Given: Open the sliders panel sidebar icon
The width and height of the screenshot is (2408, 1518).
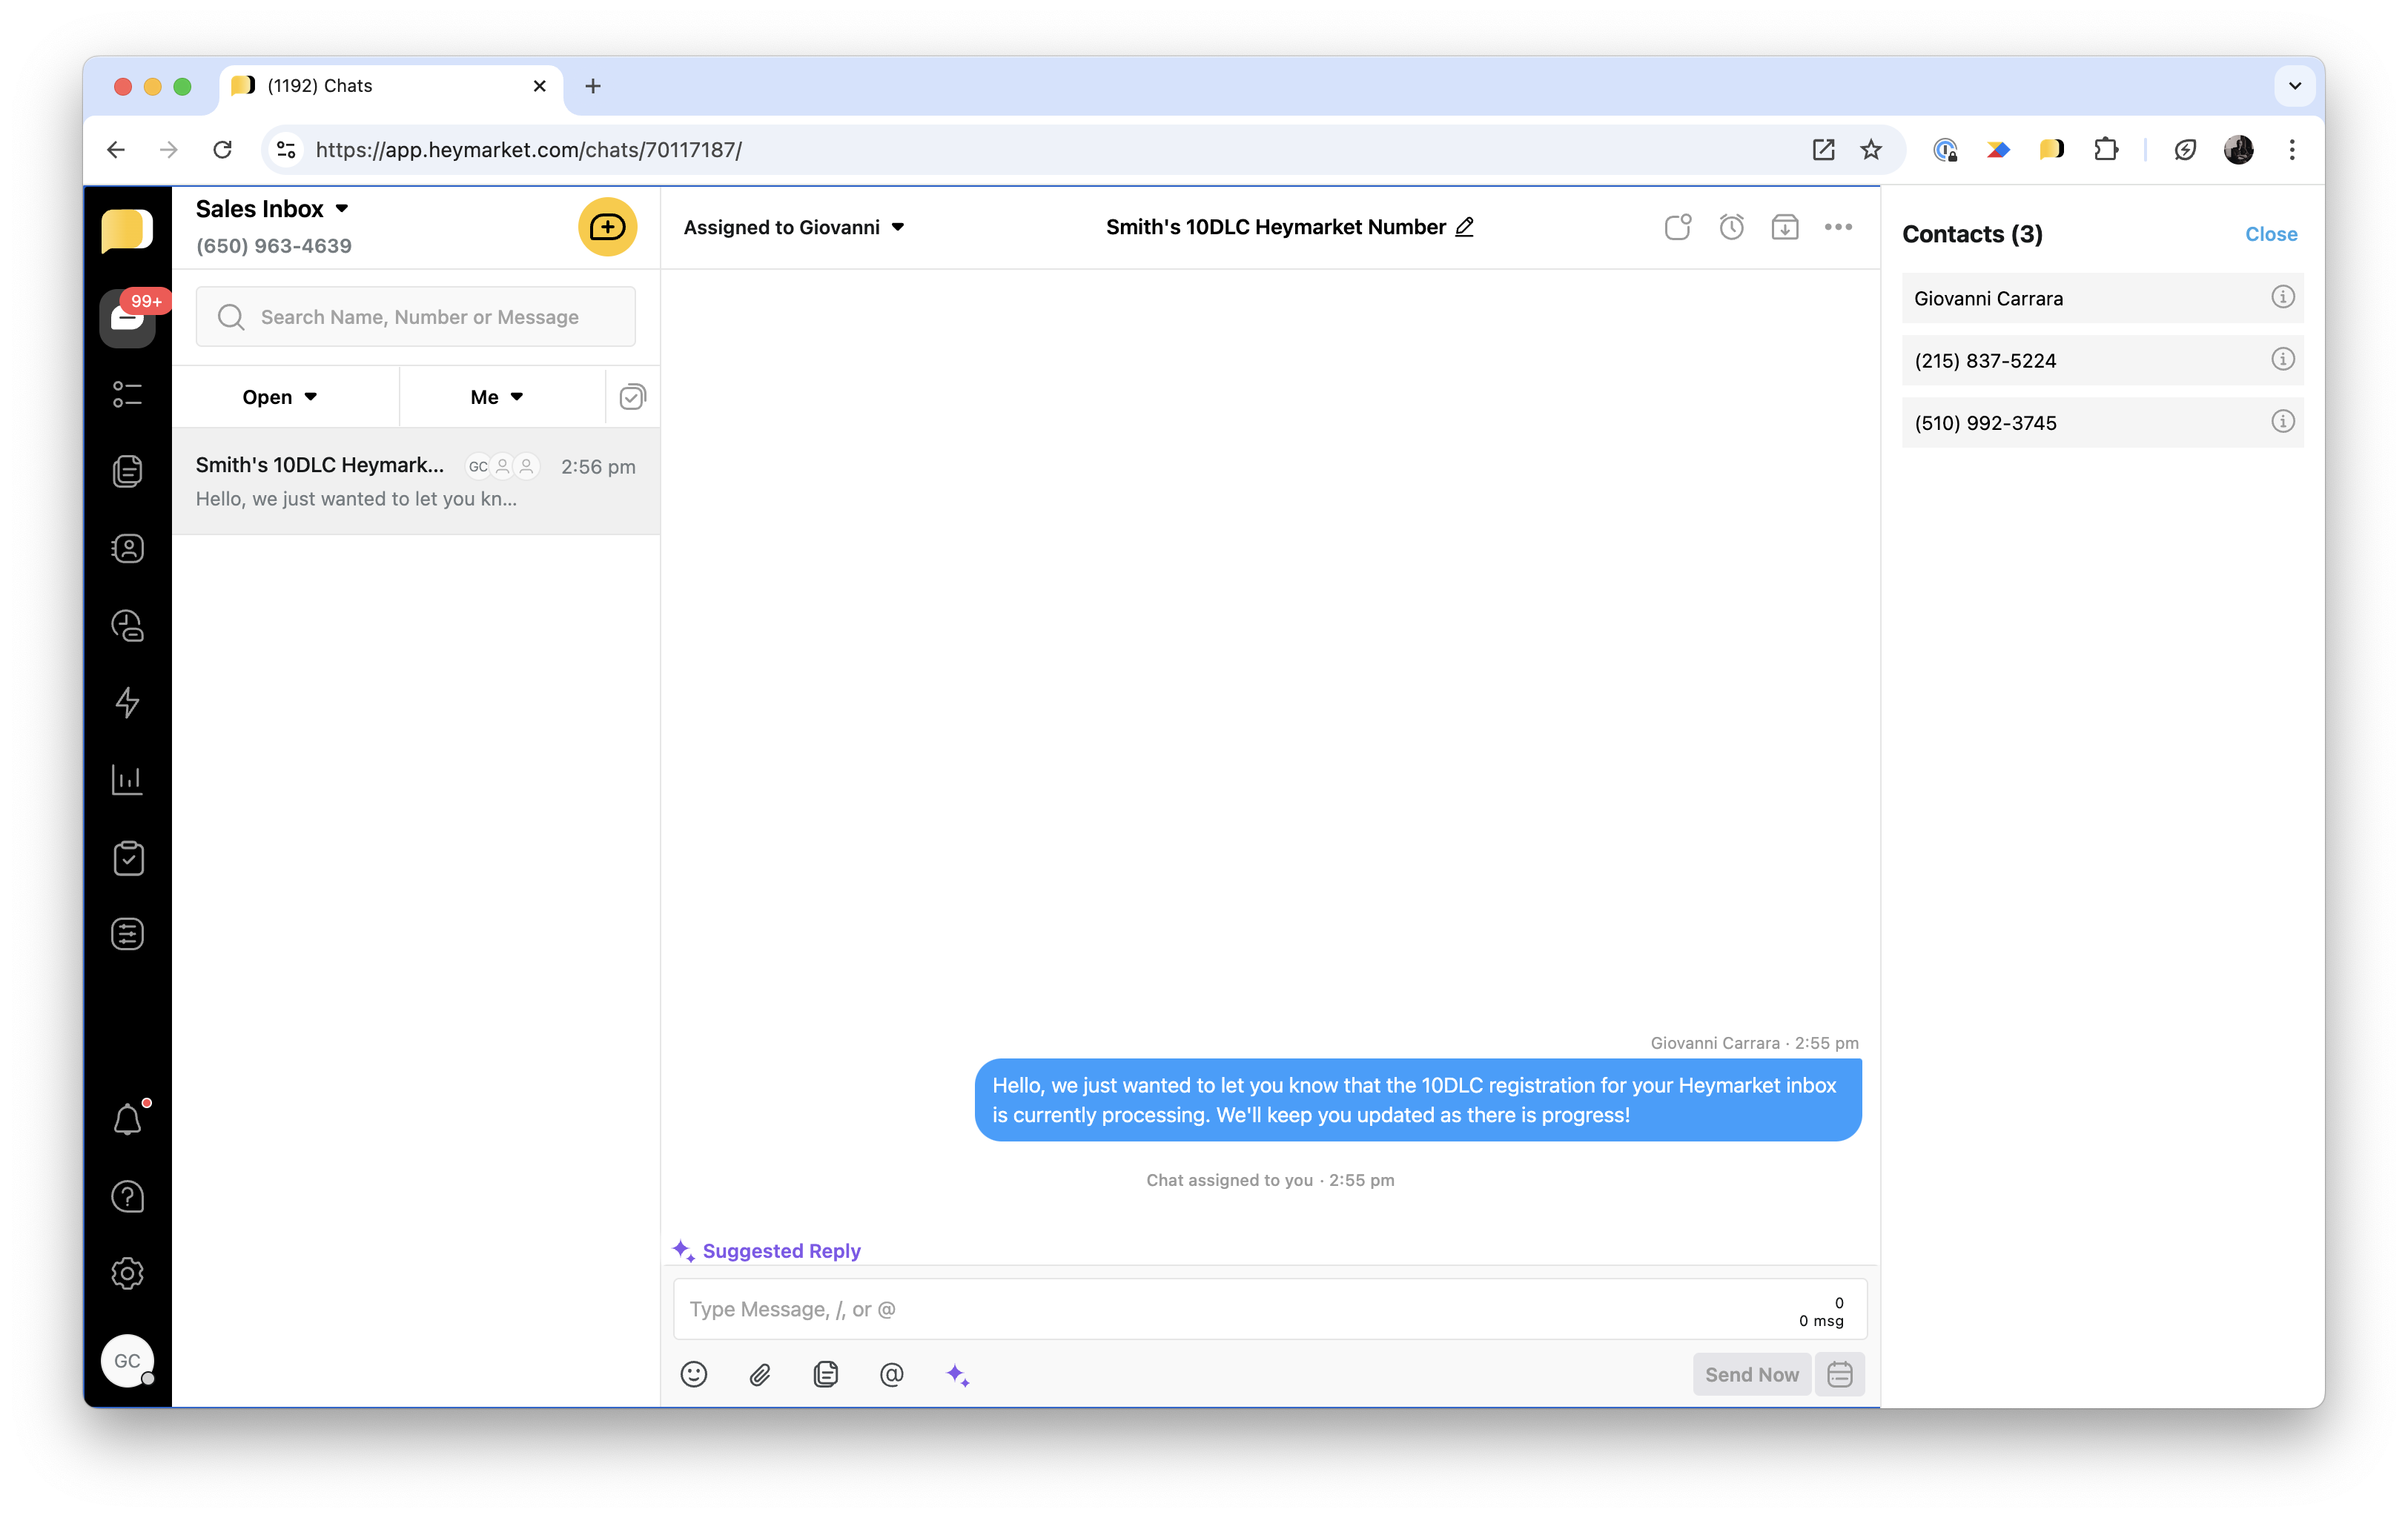Looking at the screenshot, I should tap(127, 934).
